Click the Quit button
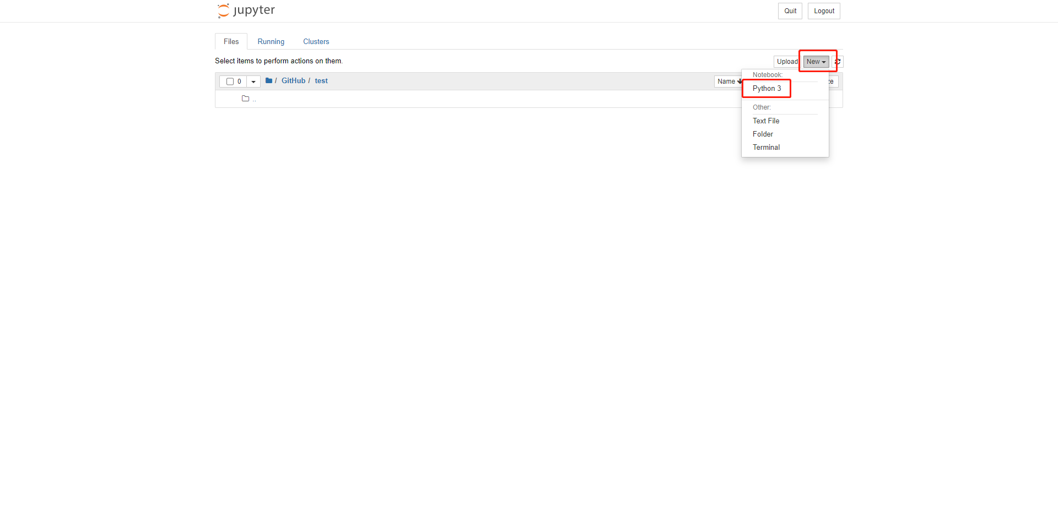 click(790, 11)
